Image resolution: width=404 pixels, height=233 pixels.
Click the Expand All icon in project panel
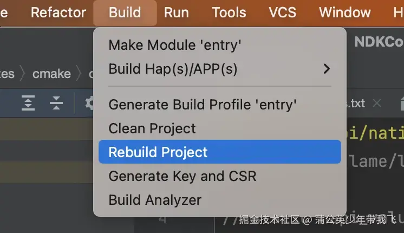pyautogui.click(x=28, y=103)
